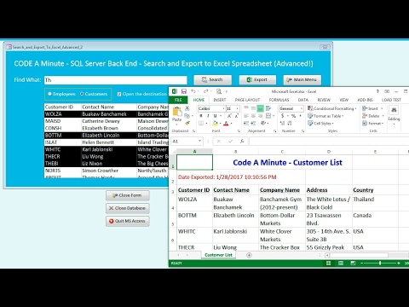This screenshot has width=409, height=307.
Task: Open the Calibri font name dropdown
Action: (223, 108)
